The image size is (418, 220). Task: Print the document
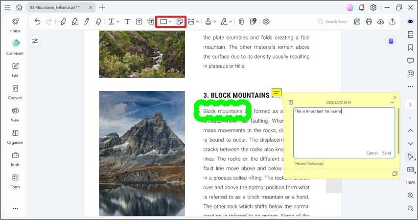pos(369,22)
